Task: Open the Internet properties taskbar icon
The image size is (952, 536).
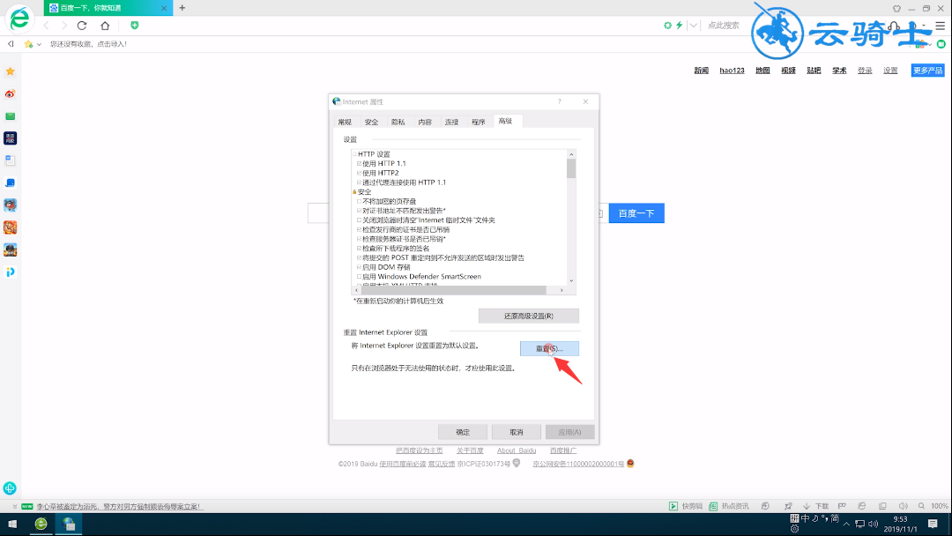Action: pos(69,524)
